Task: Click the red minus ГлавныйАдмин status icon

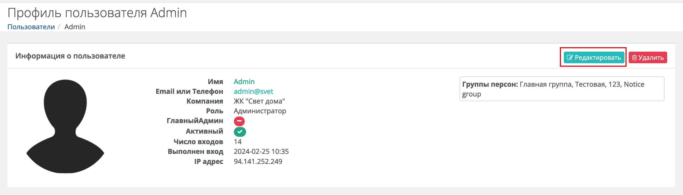Action: [x=239, y=121]
